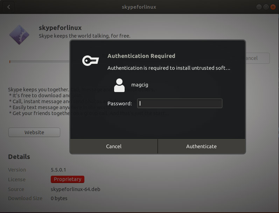Click the Proprietary license badge

pyautogui.click(x=68, y=179)
